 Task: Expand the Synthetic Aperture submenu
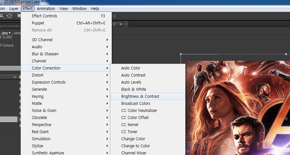tap(67, 152)
